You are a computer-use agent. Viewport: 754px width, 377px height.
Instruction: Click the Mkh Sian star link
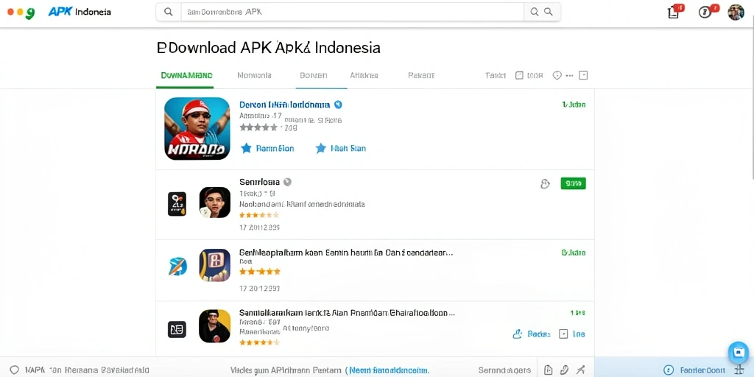340,148
